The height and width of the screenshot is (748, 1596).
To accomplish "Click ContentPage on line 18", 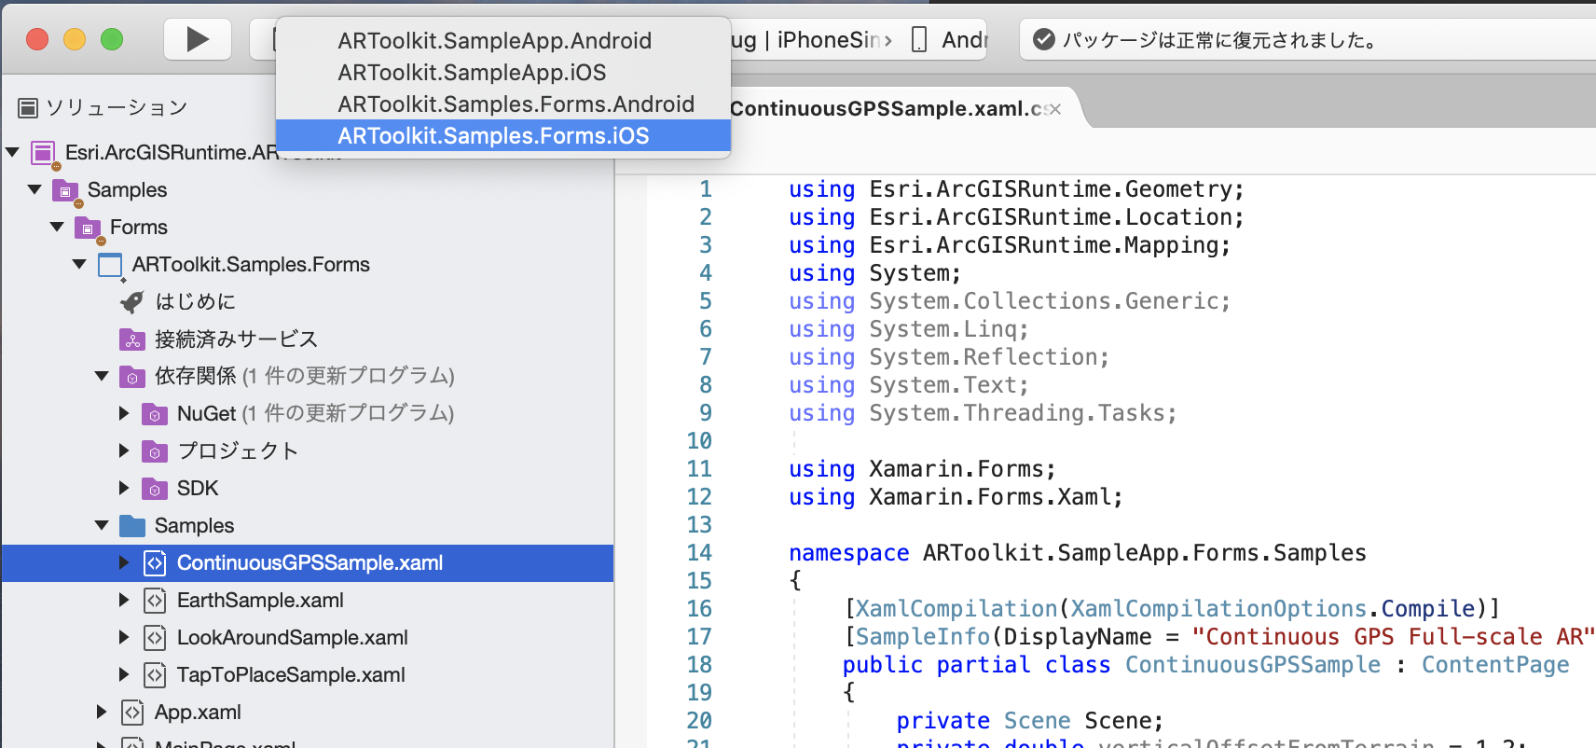I will tap(1495, 665).
